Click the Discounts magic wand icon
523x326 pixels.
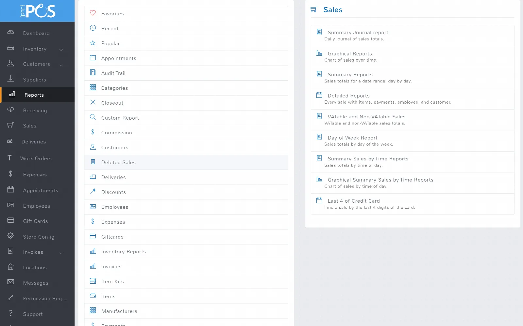coord(93,191)
